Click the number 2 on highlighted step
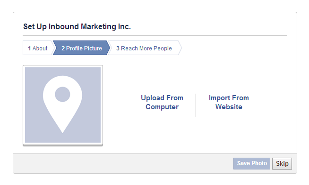 coord(63,48)
